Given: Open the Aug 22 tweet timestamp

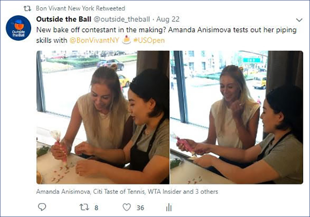Looking at the screenshot, I should click(168, 19).
